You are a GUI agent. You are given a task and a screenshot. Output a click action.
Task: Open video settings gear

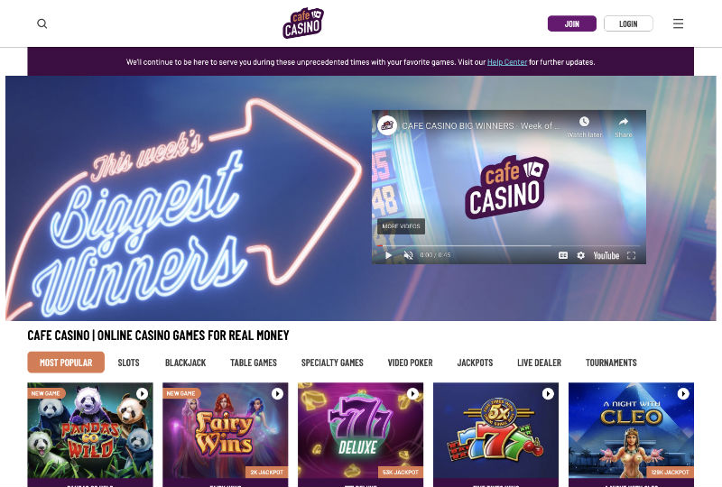[580, 255]
